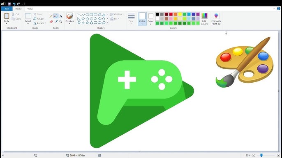282x158 pixels.
Task: Click the zoom slider handle
Action: click(x=261, y=155)
